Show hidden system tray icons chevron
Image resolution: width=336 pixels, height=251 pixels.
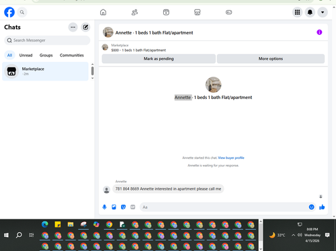293,235
